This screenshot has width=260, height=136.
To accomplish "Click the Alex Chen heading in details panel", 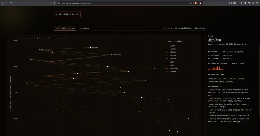I will [215, 40].
